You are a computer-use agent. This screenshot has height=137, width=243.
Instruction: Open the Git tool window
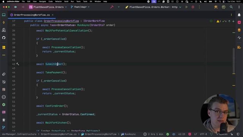(4, 127)
